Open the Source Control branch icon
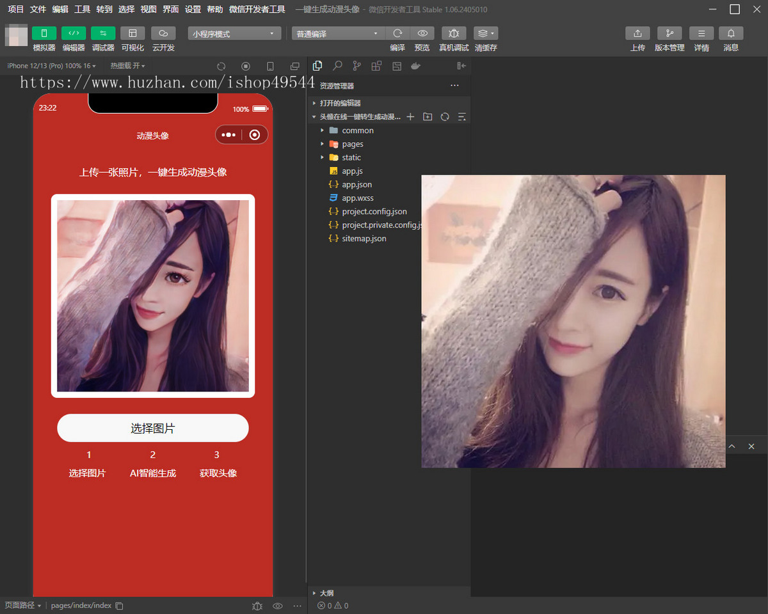The height and width of the screenshot is (614, 768). (357, 65)
